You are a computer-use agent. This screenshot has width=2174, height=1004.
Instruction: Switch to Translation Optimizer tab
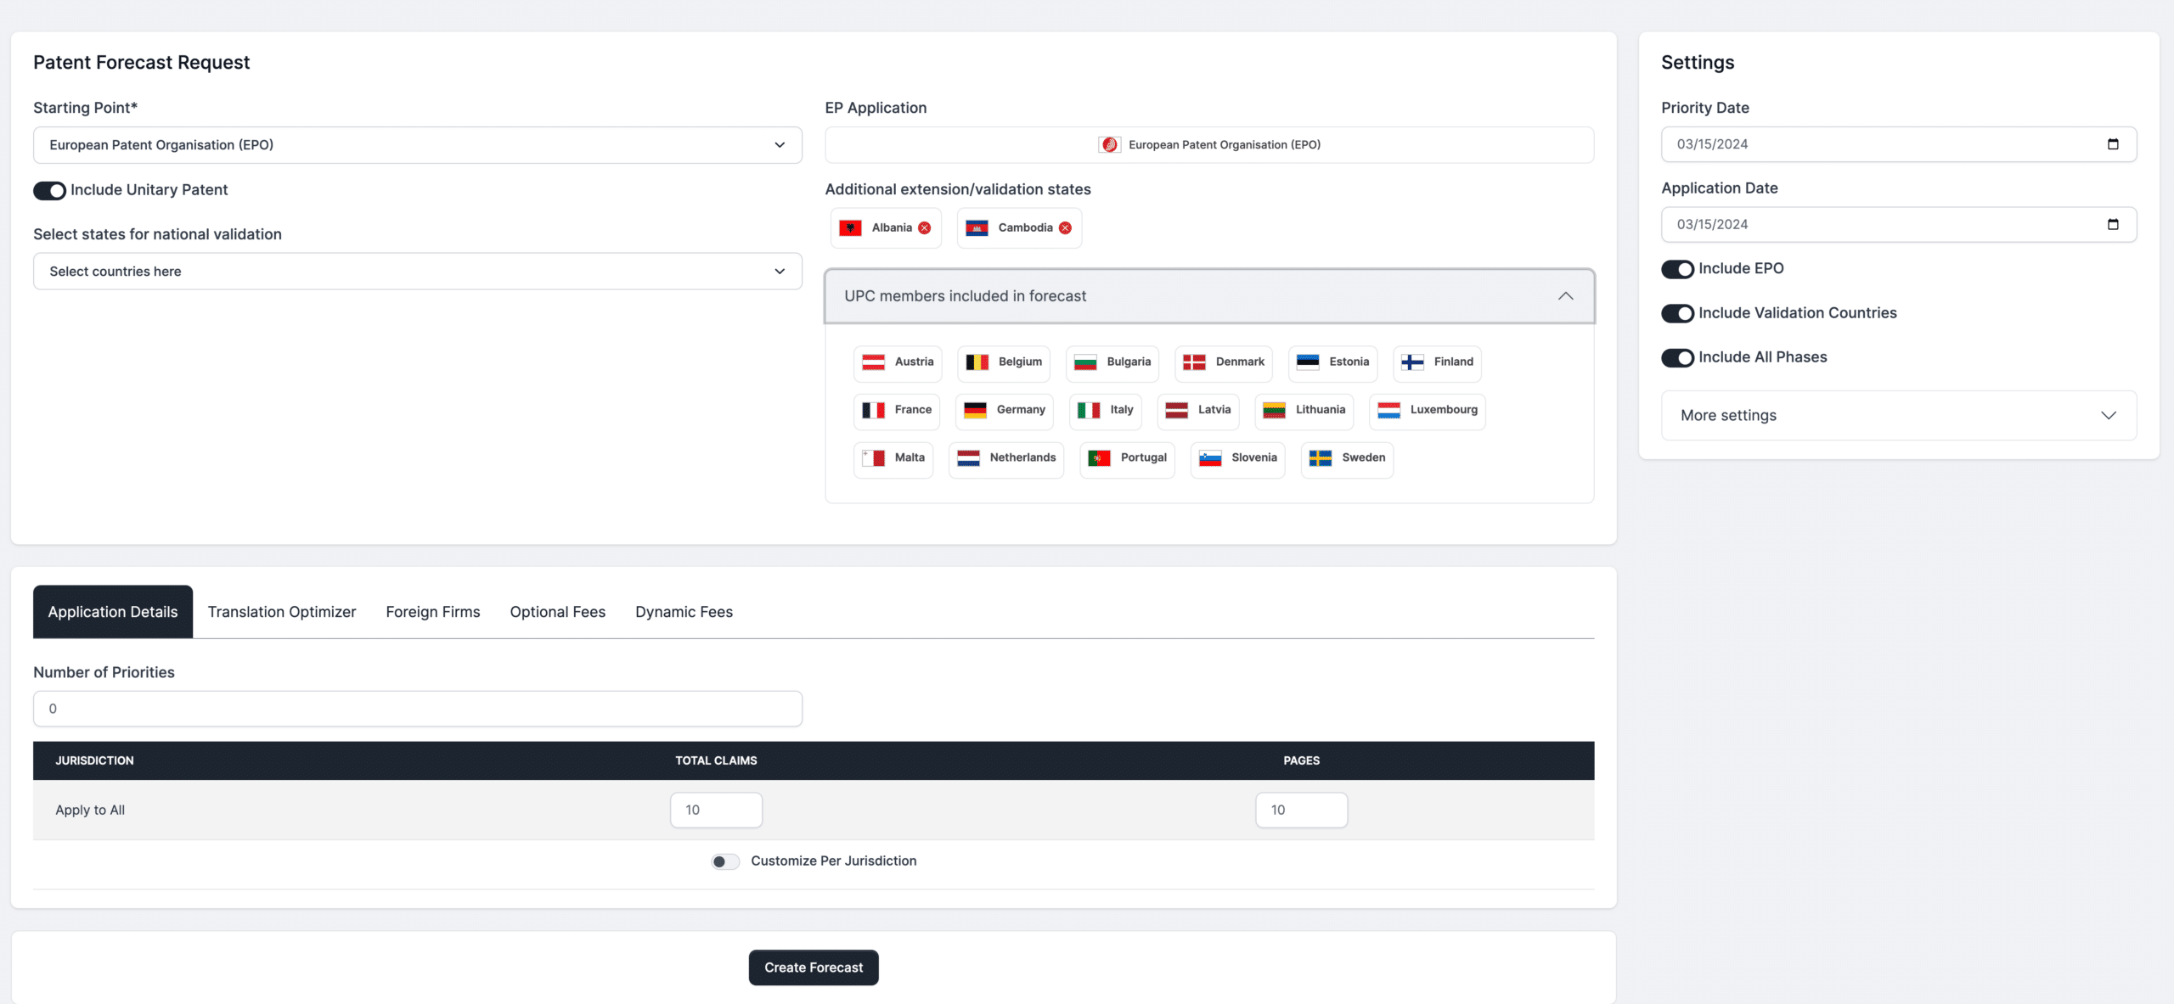[x=282, y=612]
